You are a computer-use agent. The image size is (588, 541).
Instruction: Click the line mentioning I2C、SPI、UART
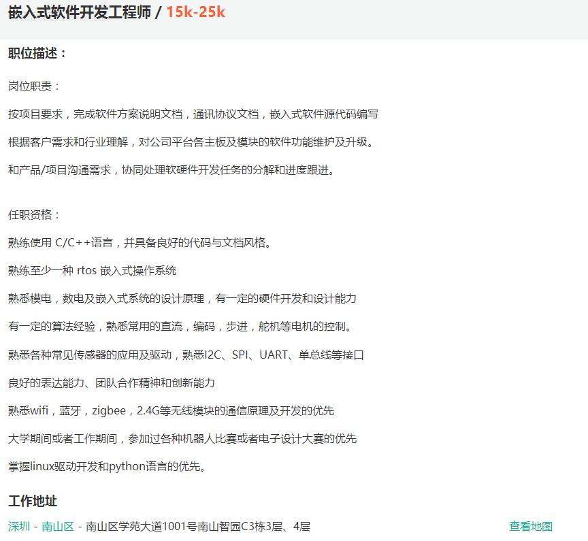pos(186,355)
